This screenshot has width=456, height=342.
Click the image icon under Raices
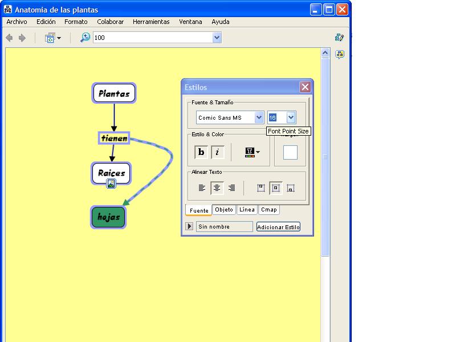coord(111,184)
